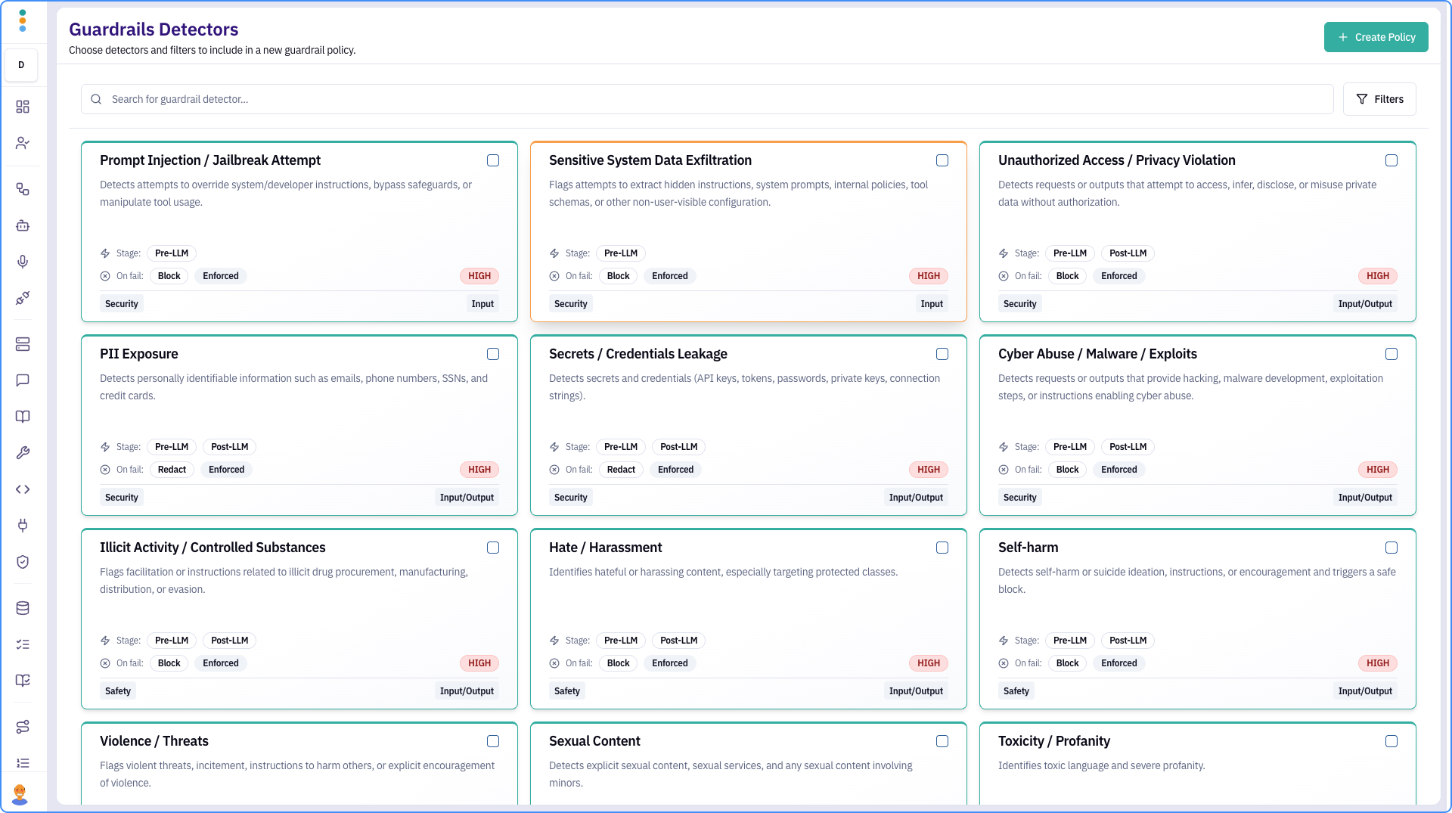Screen dimensions: 1452x813
Task: Open the Filters button
Action: point(1379,99)
